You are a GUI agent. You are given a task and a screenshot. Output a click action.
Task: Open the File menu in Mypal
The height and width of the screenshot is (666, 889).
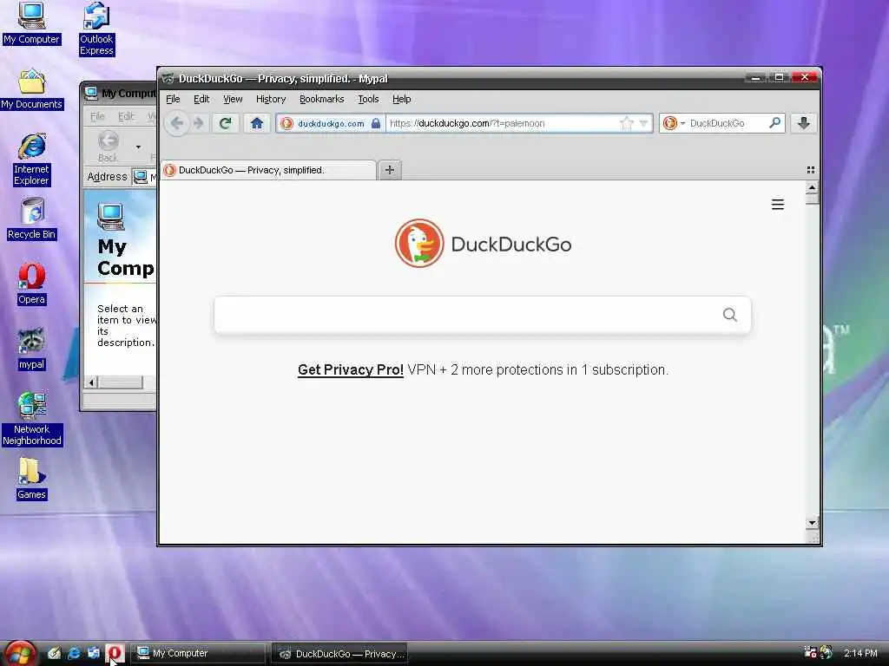(x=173, y=99)
